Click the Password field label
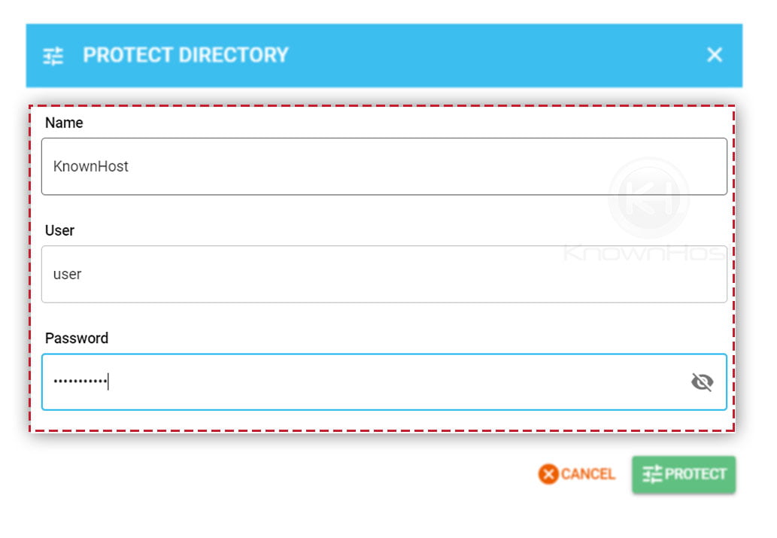This screenshot has height=538, width=777. (x=76, y=338)
